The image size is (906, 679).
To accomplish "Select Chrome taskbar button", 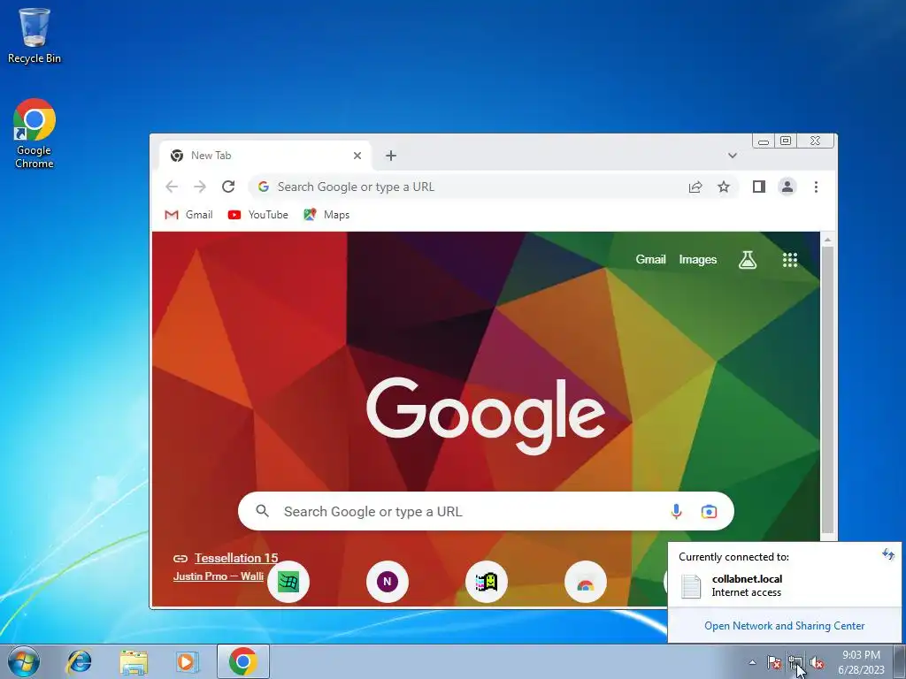I will pos(243,661).
